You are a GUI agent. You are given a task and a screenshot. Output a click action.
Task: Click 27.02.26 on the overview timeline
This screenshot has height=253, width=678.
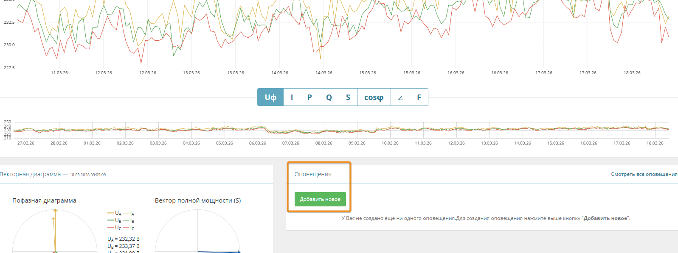[x=25, y=143]
